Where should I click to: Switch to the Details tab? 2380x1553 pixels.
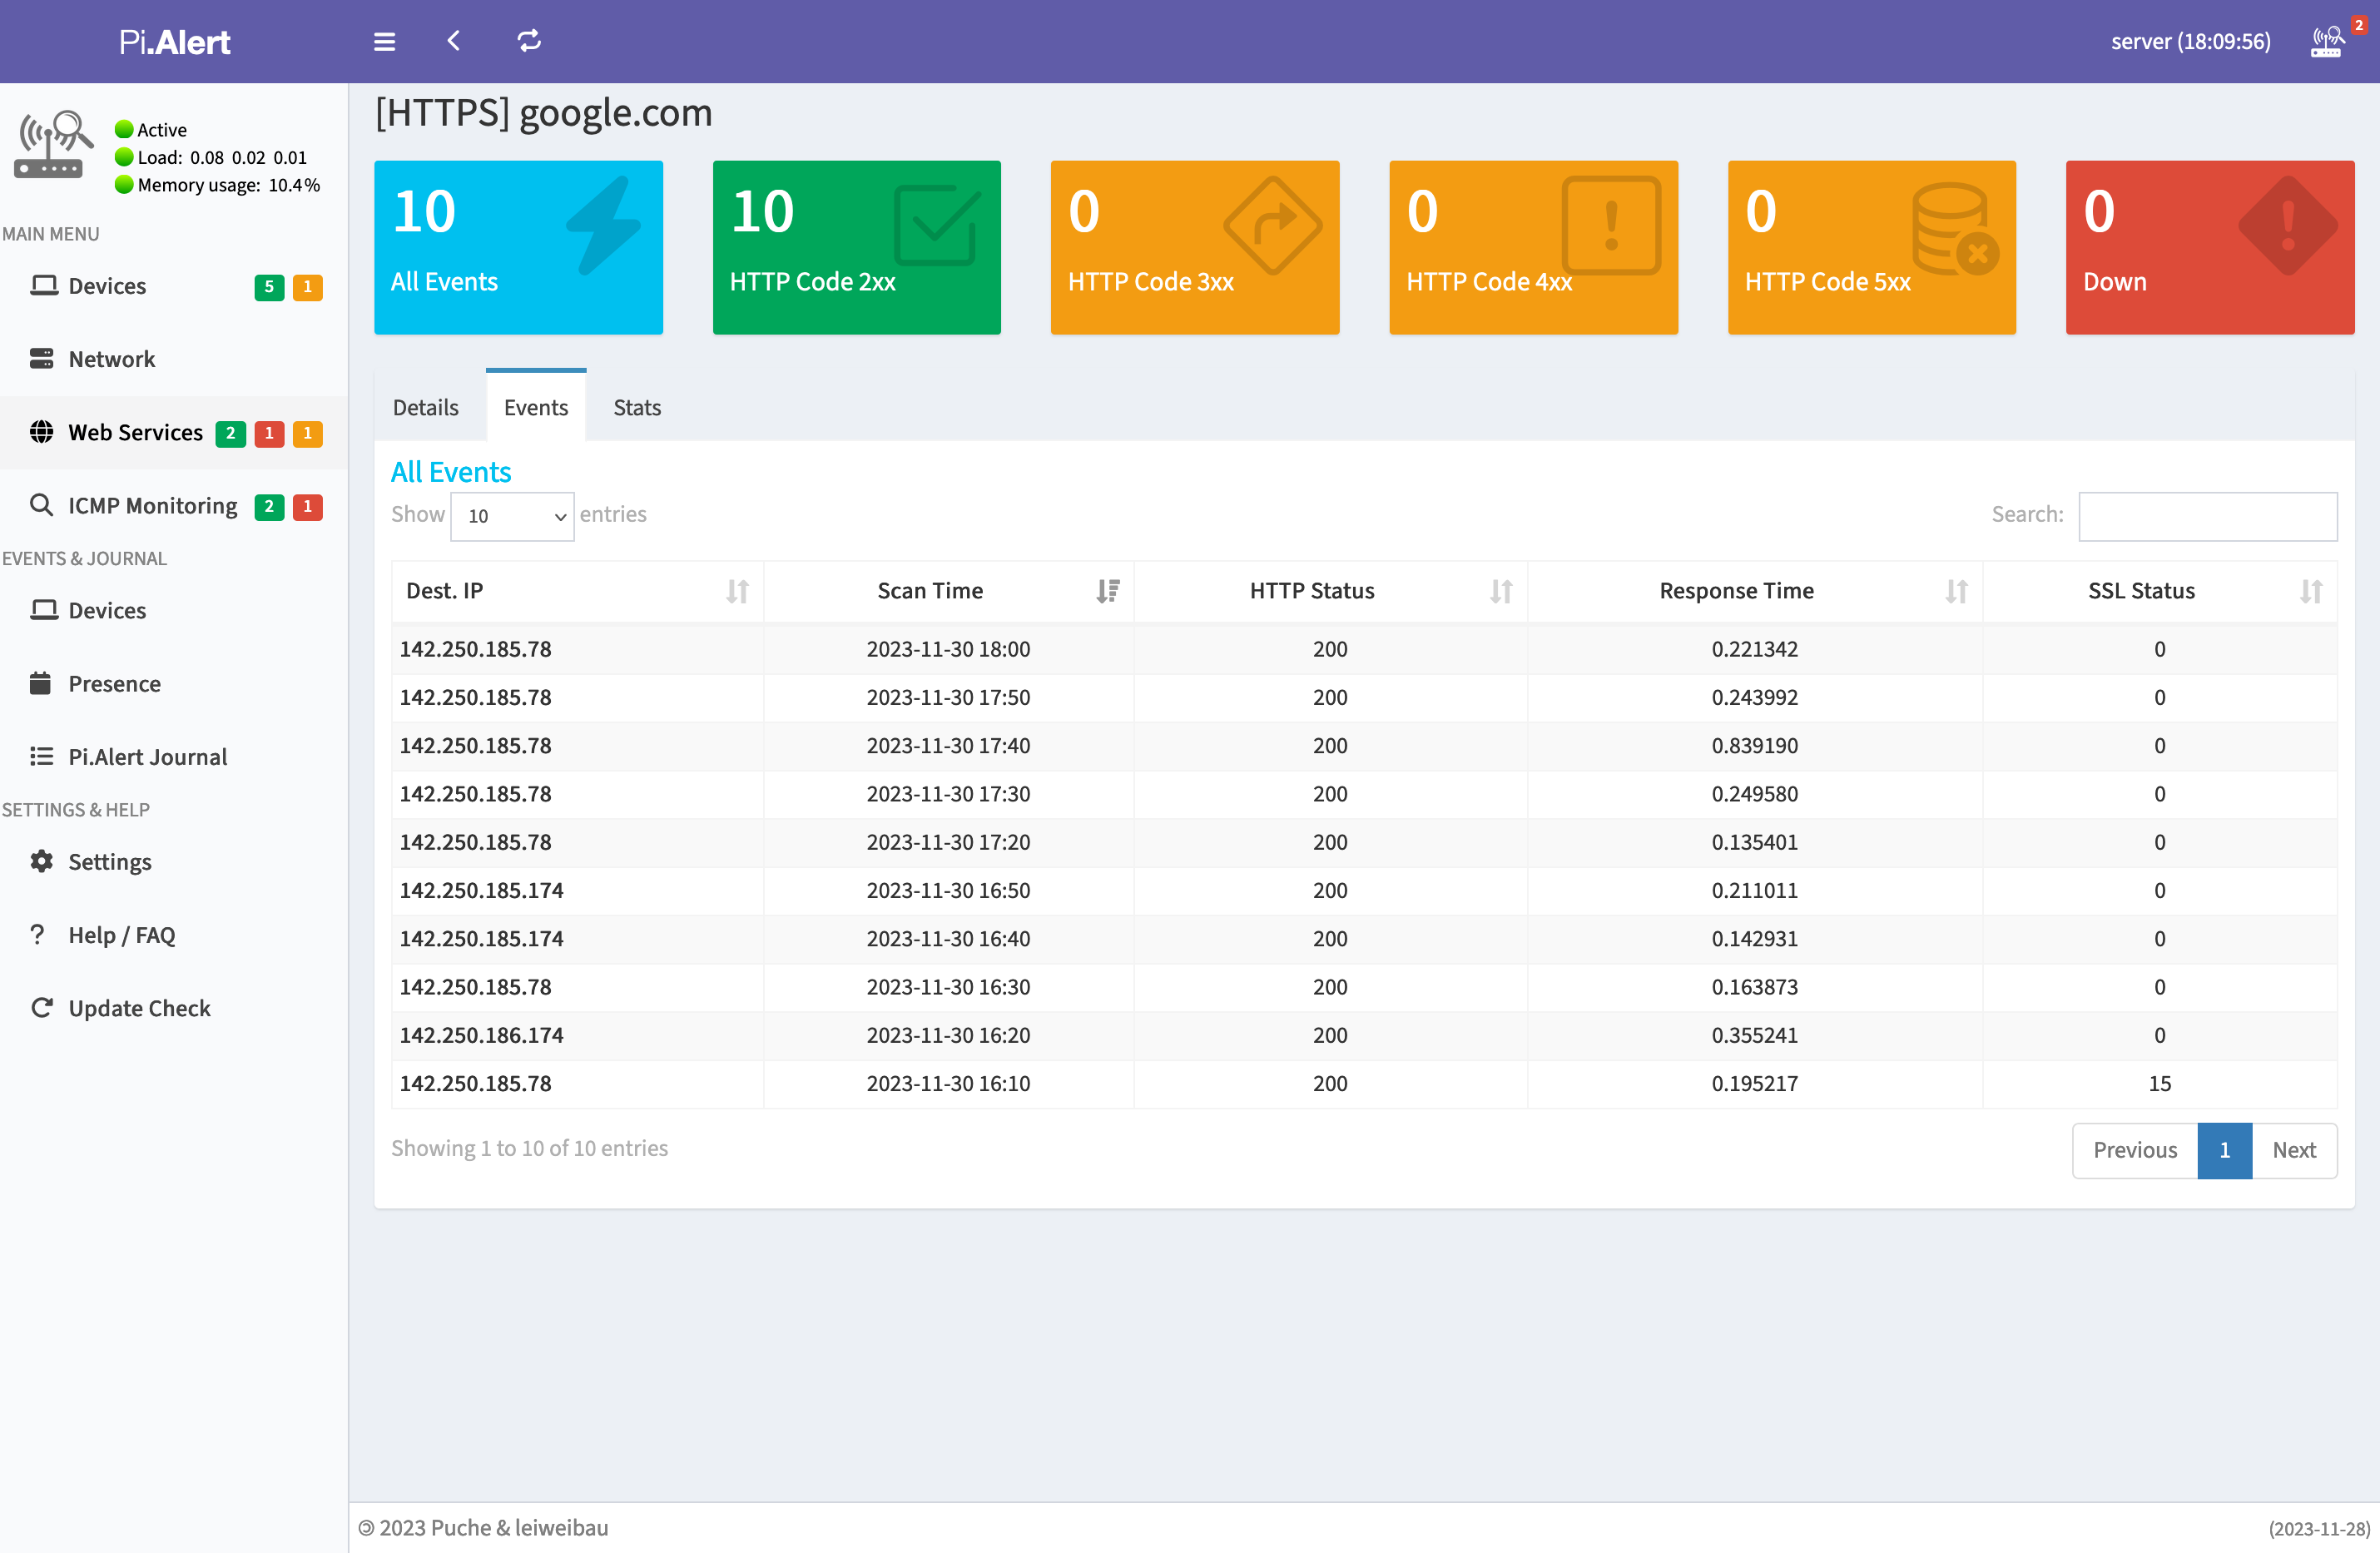point(424,406)
